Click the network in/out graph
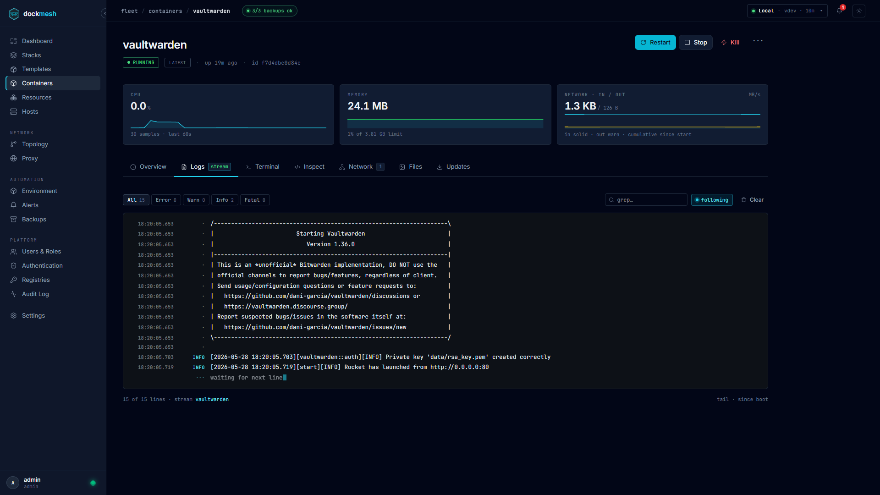The image size is (880, 495). (662, 121)
